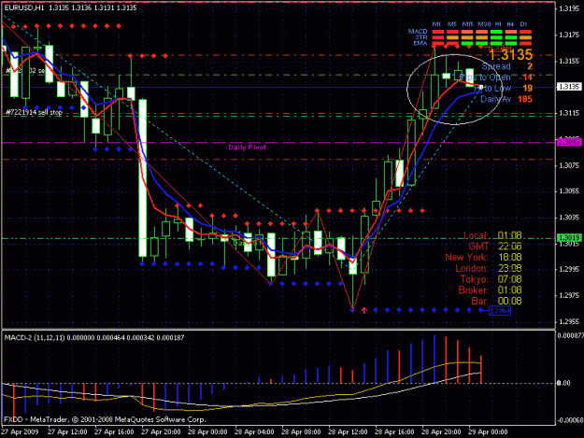This screenshot has width=584, height=438.
Task: Click the green MACD signal bar under H1
Action: pyautogui.click(x=496, y=32)
